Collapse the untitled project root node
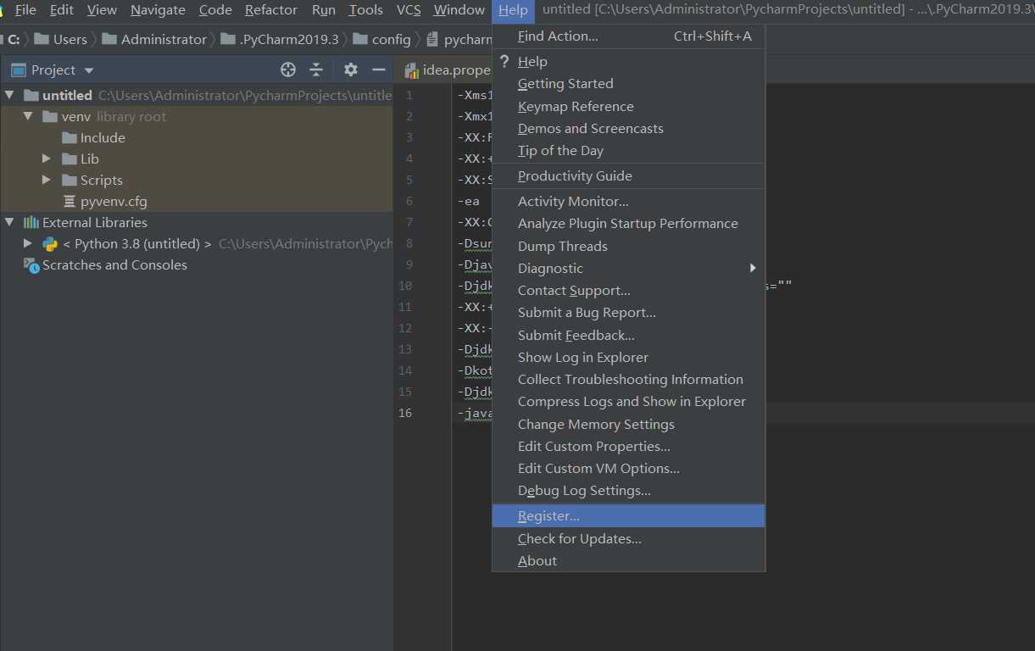Viewport: 1035px width, 651px height. point(10,95)
